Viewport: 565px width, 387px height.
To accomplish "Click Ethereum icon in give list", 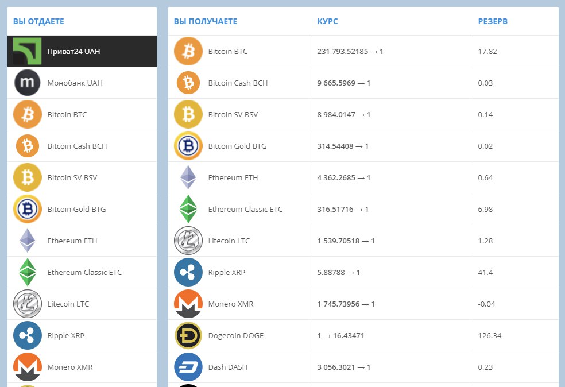I will point(28,241).
